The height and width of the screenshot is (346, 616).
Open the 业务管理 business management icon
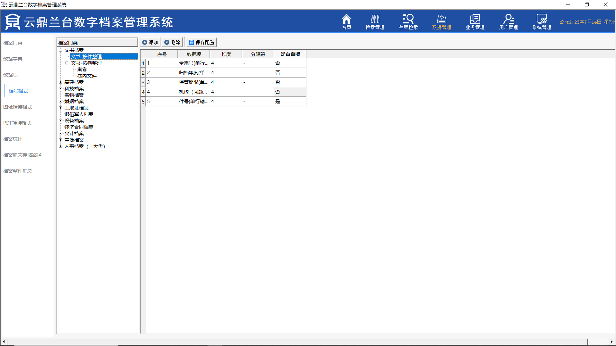475,22
